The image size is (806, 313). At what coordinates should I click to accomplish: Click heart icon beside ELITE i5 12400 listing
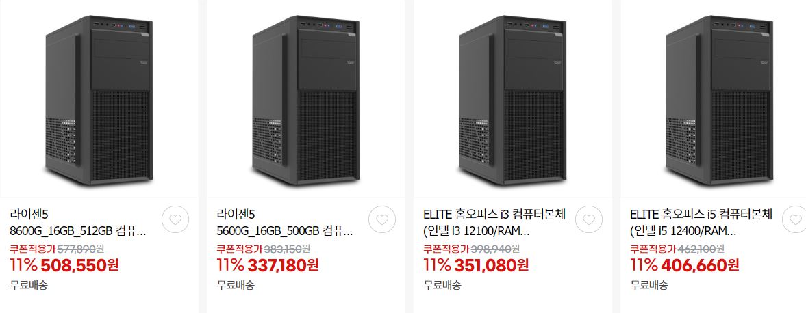coord(794,219)
